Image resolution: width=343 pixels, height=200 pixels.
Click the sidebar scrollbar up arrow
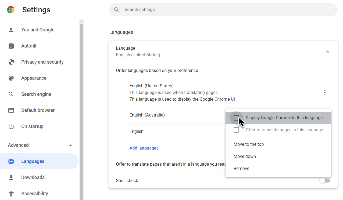pyautogui.click(x=82, y=21)
